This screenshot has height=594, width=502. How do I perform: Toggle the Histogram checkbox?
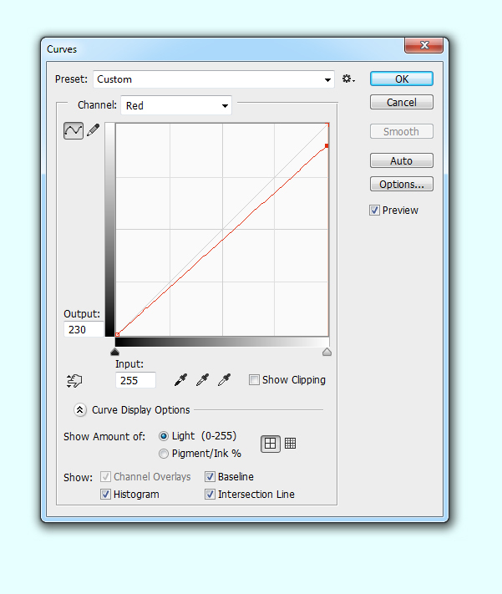pos(105,494)
